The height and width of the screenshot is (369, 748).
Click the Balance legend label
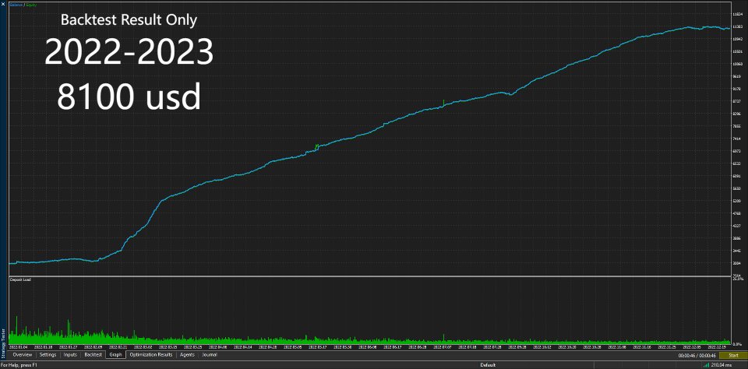[16, 5]
